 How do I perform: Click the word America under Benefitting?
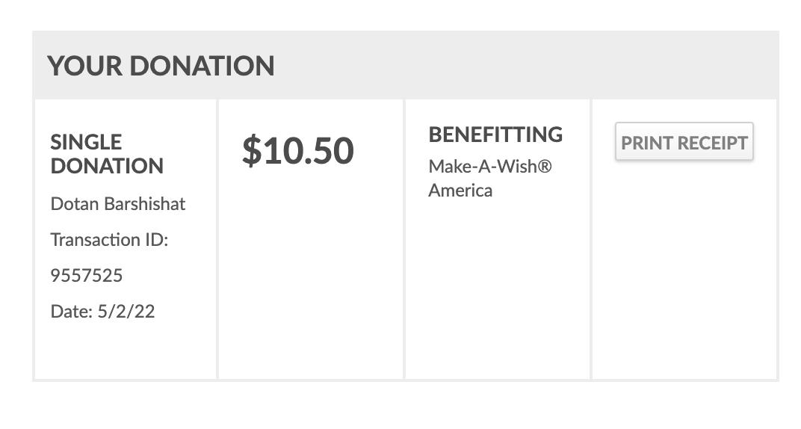460,191
